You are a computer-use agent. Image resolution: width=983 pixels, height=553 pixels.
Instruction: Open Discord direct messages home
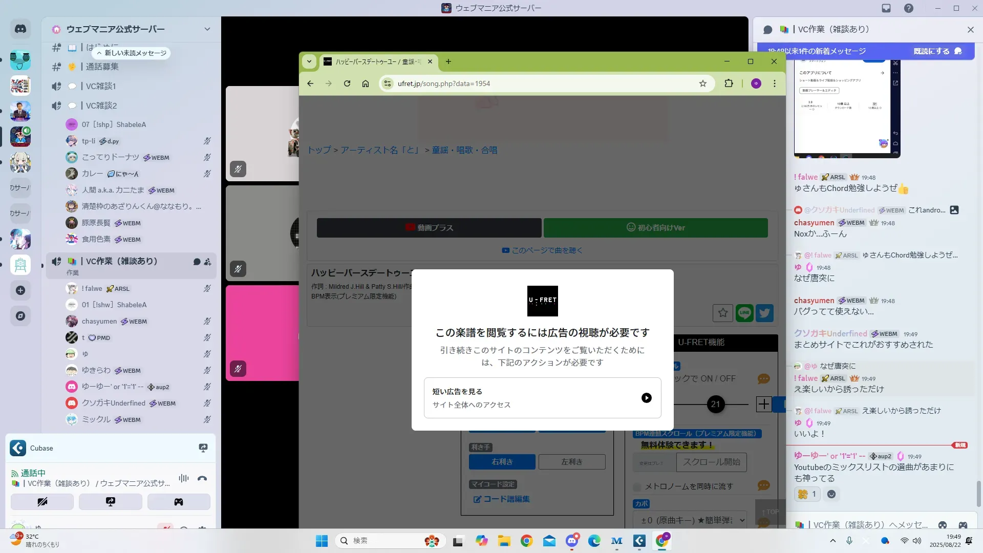tap(20, 29)
